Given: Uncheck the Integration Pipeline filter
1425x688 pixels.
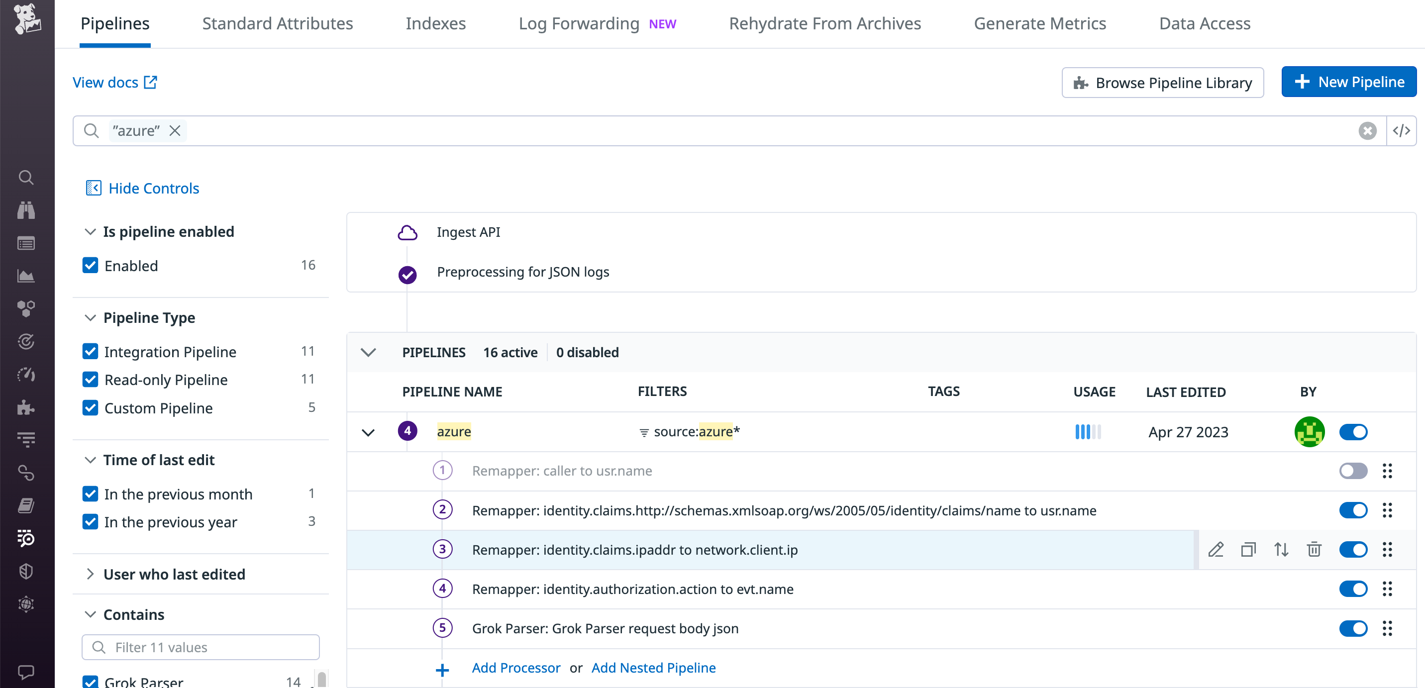Looking at the screenshot, I should click(90, 352).
